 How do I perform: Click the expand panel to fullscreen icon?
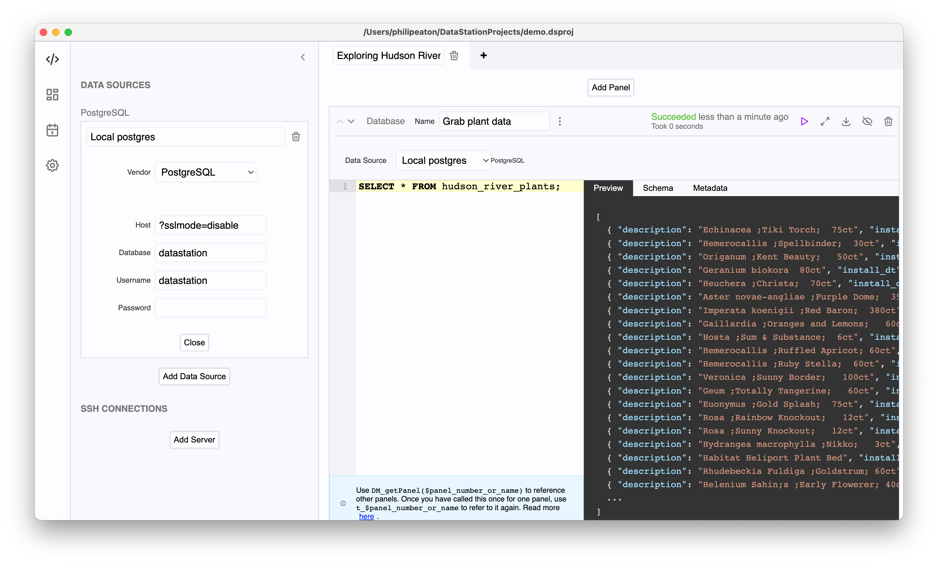click(825, 121)
